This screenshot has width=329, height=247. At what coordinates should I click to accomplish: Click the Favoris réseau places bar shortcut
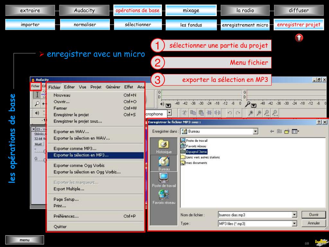click(x=164, y=197)
